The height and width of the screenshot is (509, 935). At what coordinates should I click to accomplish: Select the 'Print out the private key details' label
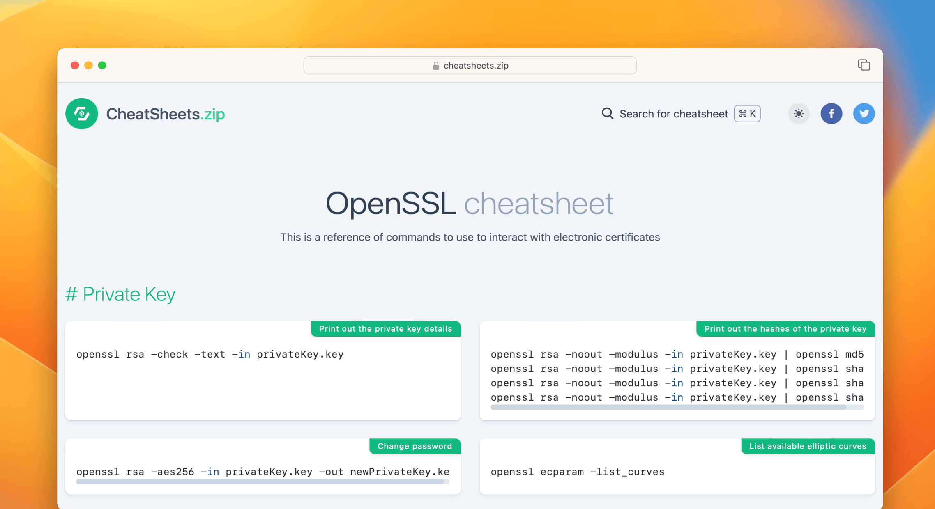385,328
